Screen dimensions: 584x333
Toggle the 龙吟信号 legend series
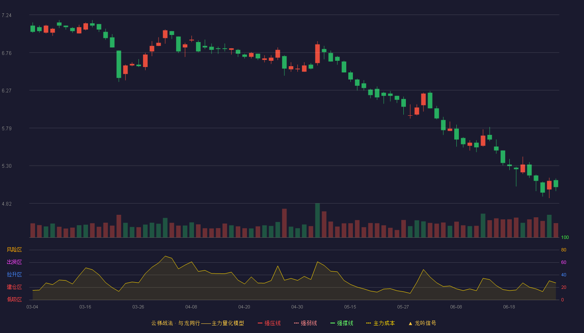click(x=422, y=323)
